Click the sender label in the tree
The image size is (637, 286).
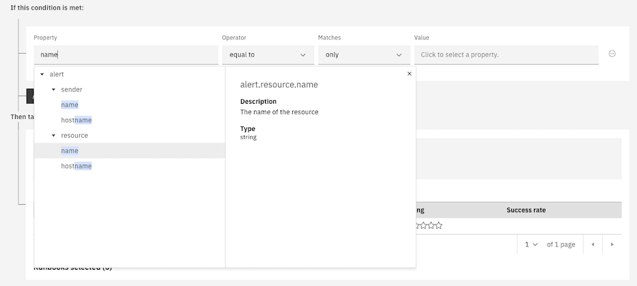tap(72, 89)
